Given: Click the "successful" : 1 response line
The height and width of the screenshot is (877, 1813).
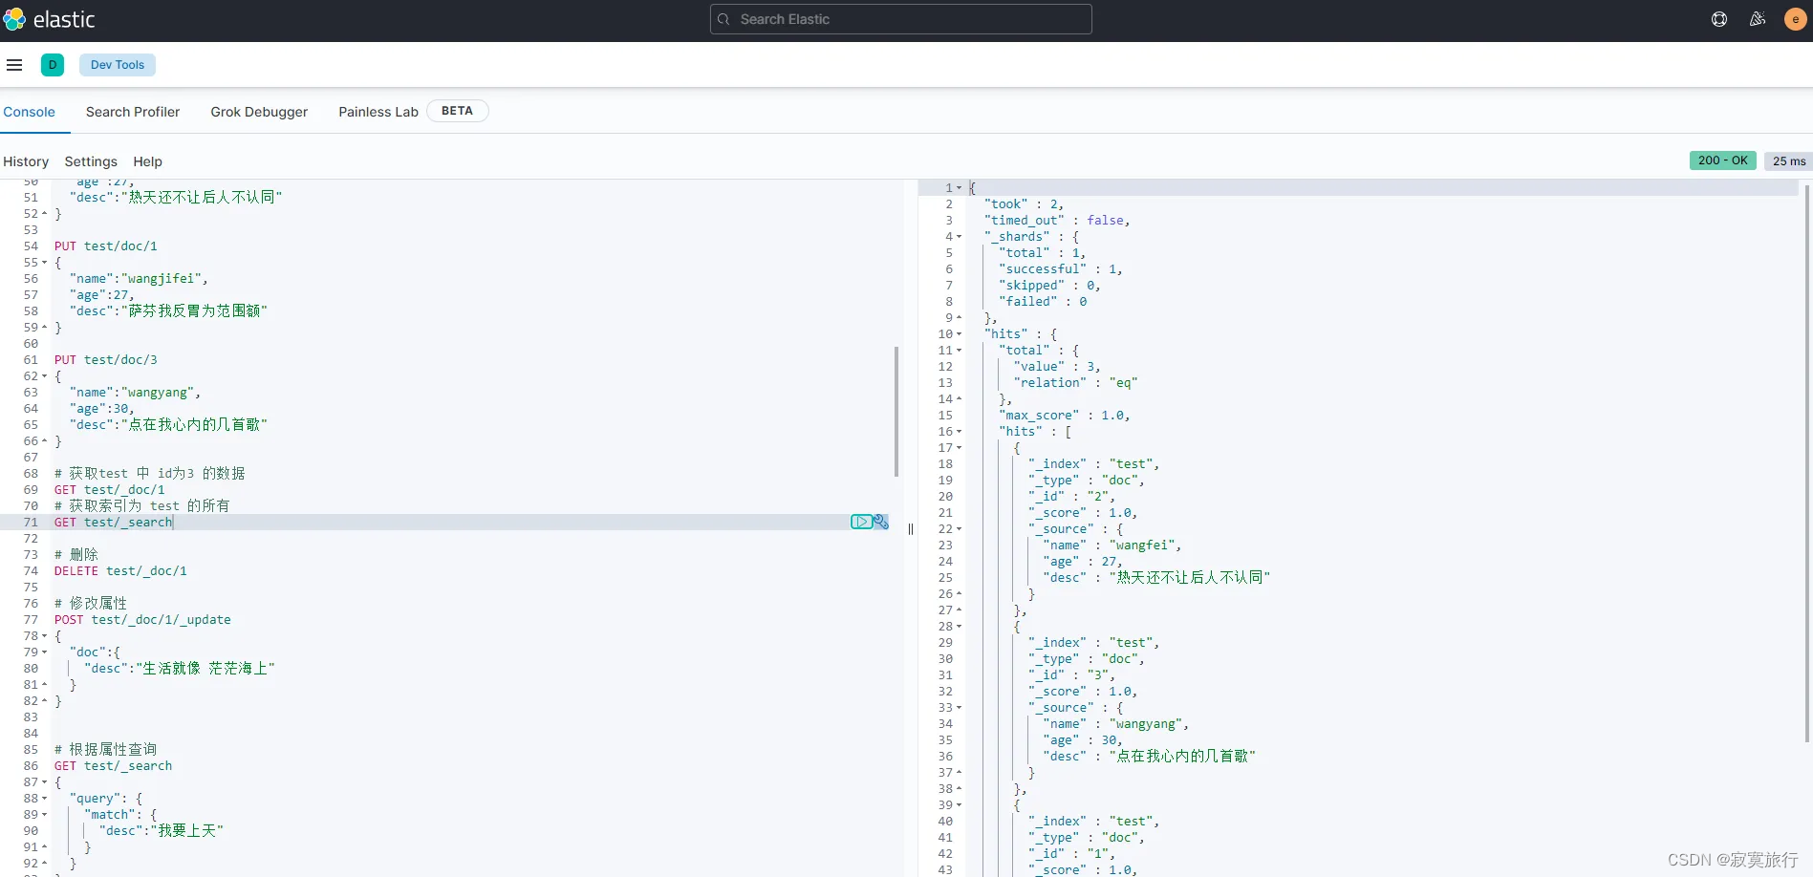Looking at the screenshot, I should [1061, 269].
